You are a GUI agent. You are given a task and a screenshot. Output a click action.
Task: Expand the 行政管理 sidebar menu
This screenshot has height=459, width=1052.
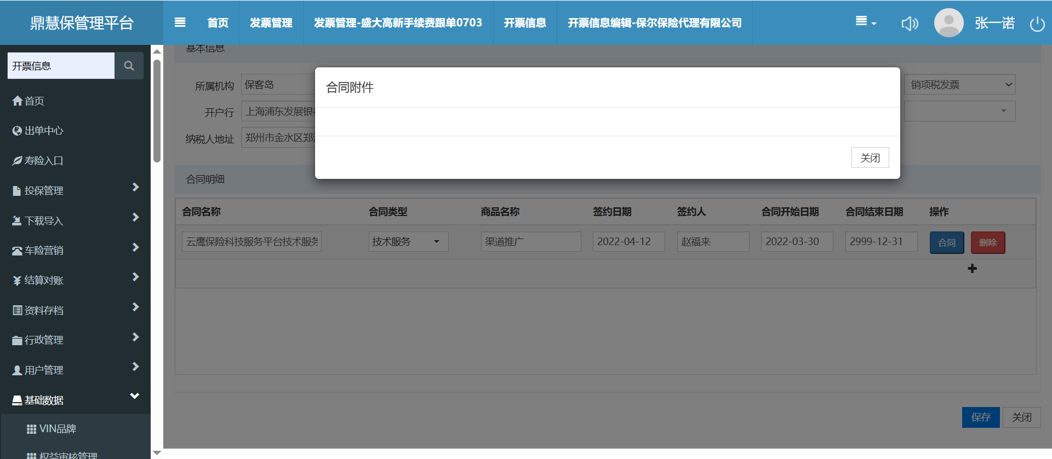(75, 340)
